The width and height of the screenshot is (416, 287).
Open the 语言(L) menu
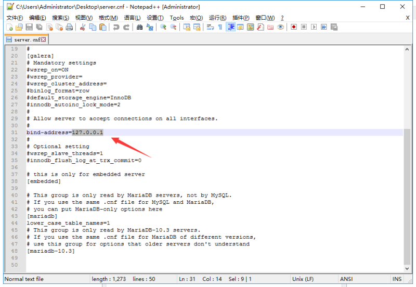tap(132, 18)
